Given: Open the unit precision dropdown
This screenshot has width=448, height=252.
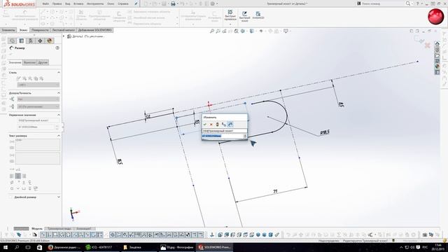Looking at the screenshot, I should (x=38, y=106).
